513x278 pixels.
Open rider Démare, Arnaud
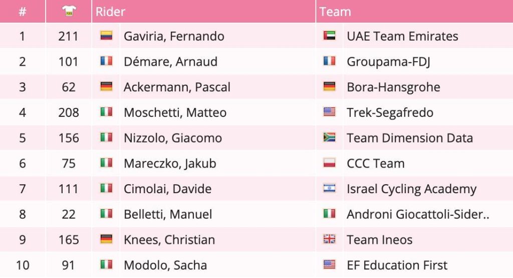[170, 62]
